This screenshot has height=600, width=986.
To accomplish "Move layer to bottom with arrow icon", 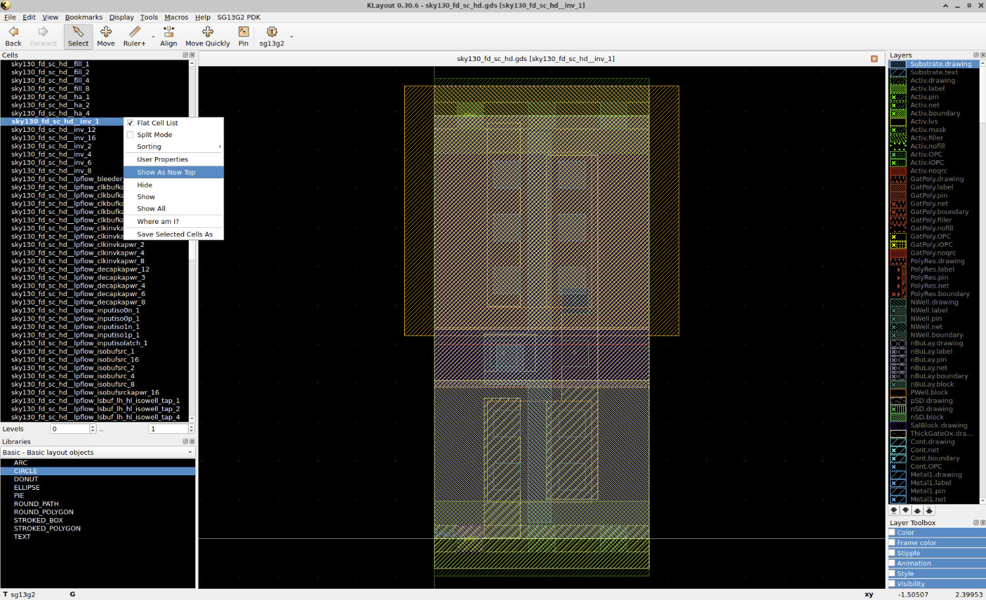I will coord(893,510).
